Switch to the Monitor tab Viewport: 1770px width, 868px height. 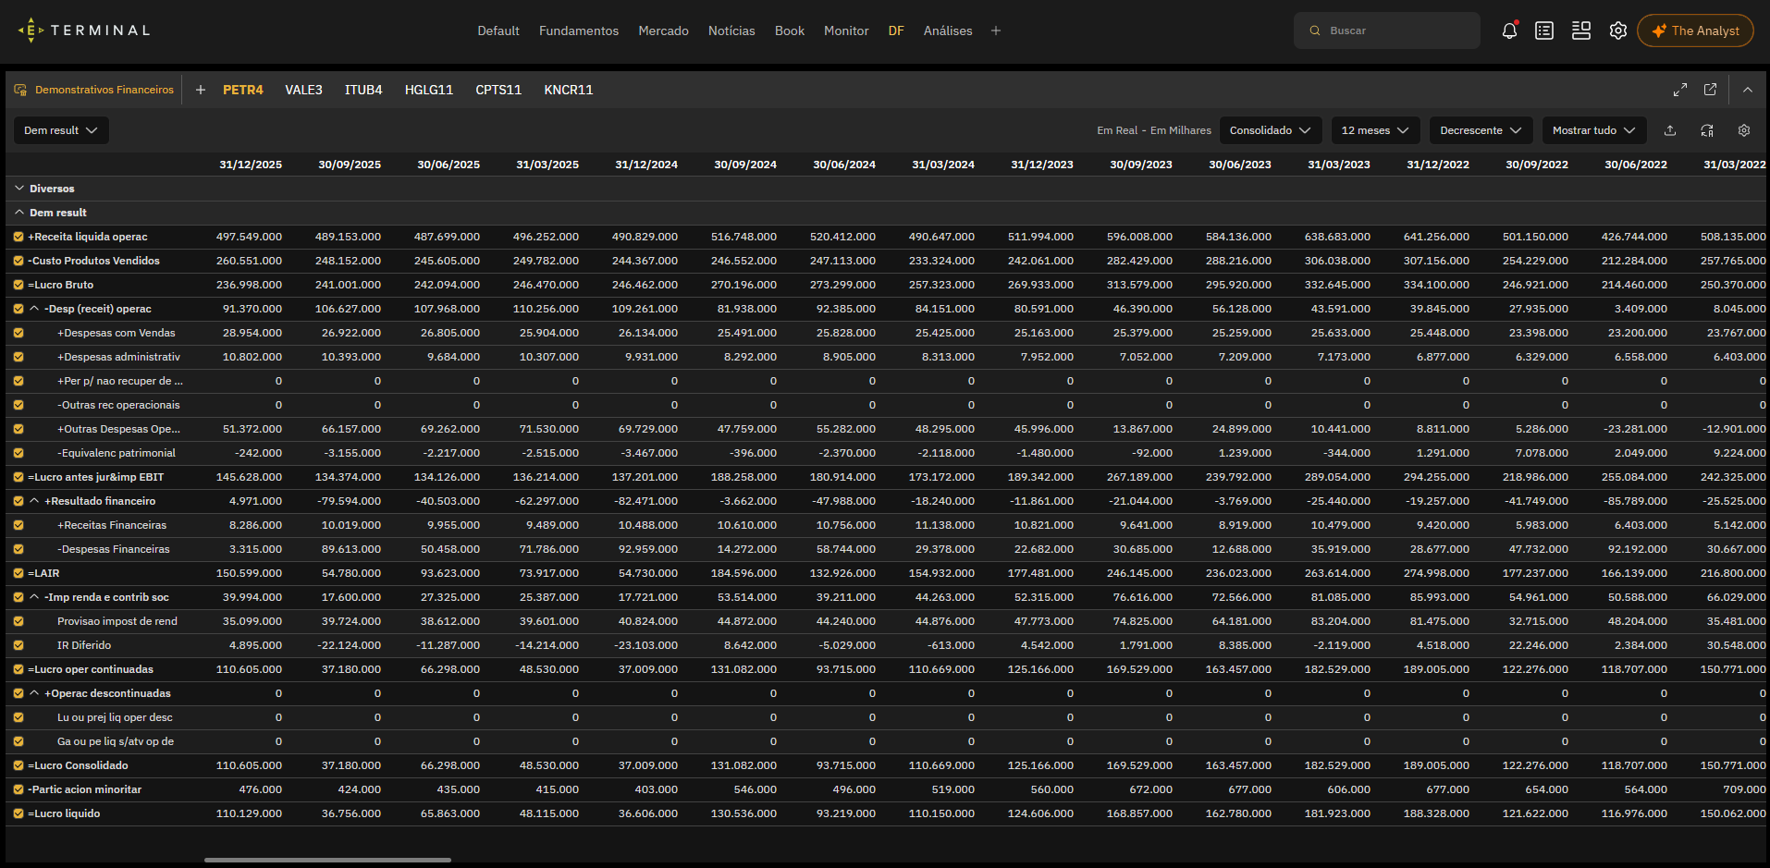(x=846, y=31)
